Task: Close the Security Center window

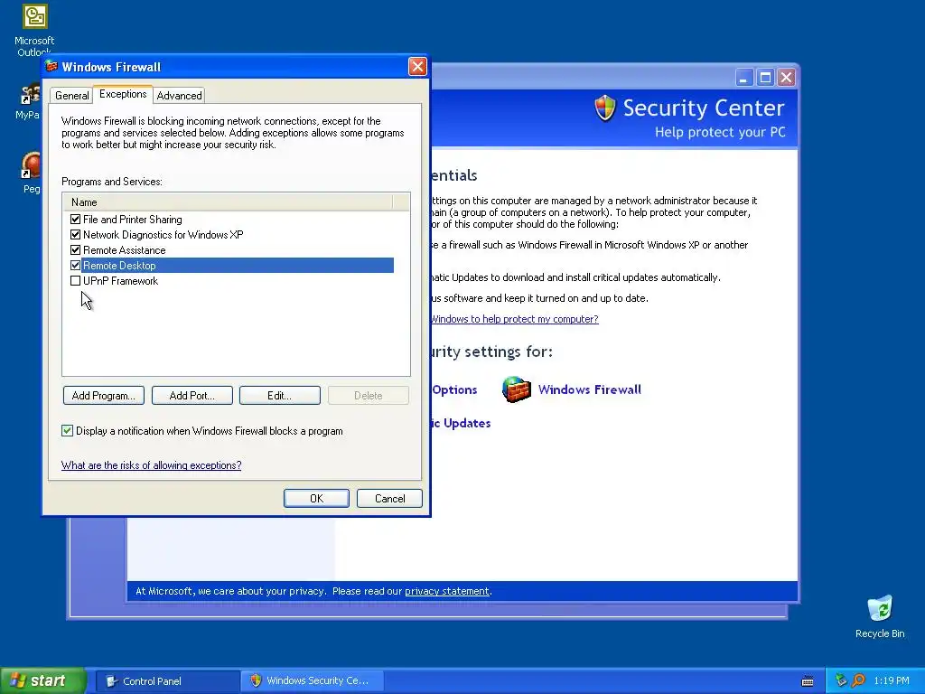Action: [787, 78]
